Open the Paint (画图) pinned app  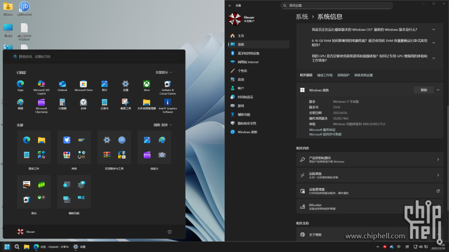coord(20,104)
